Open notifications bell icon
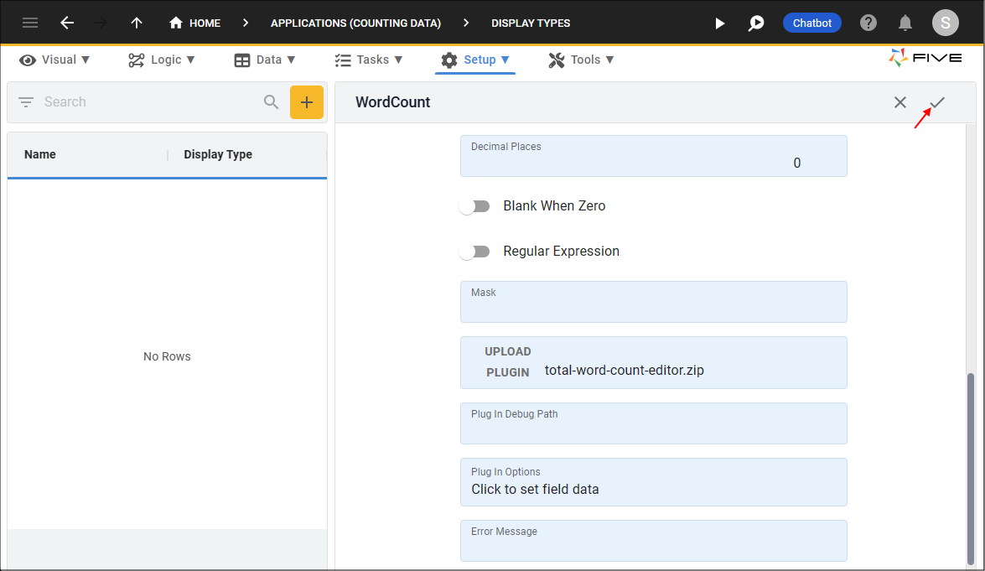 pos(905,23)
